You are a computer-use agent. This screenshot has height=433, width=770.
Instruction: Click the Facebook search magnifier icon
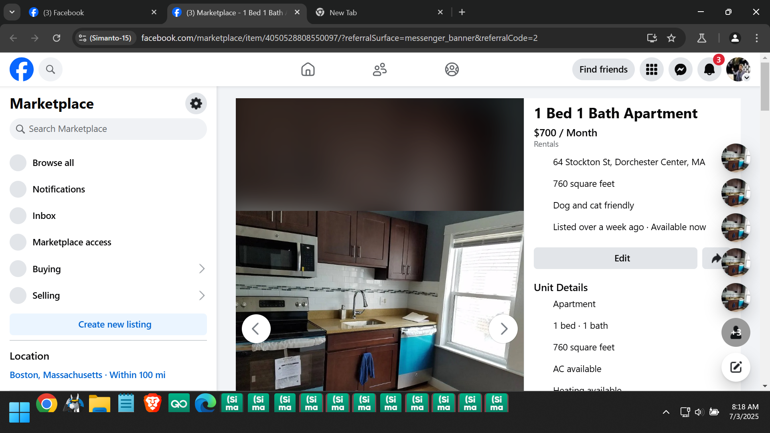click(50, 69)
